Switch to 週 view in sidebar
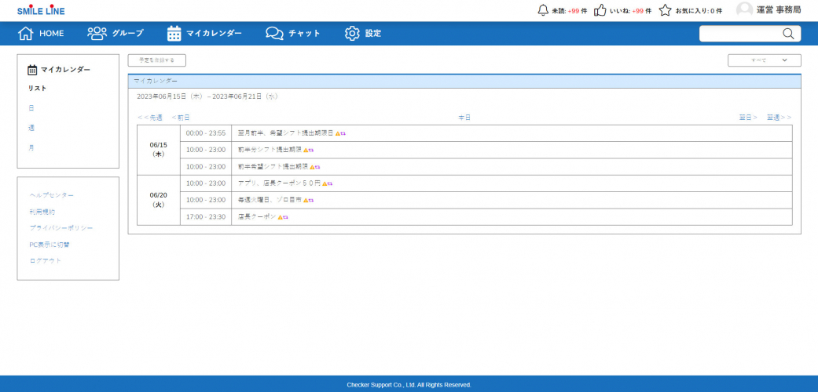 pos(31,128)
